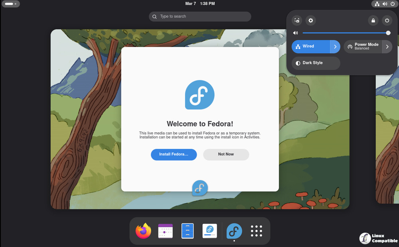Dismiss the welcome with Not Now
This screenshot has width=399, height=247.
[226, 155]
